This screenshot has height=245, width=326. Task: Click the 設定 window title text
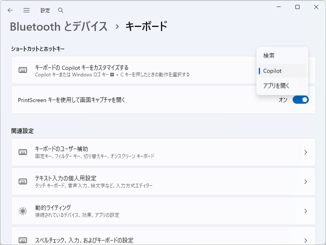click(x=45, y=11)
